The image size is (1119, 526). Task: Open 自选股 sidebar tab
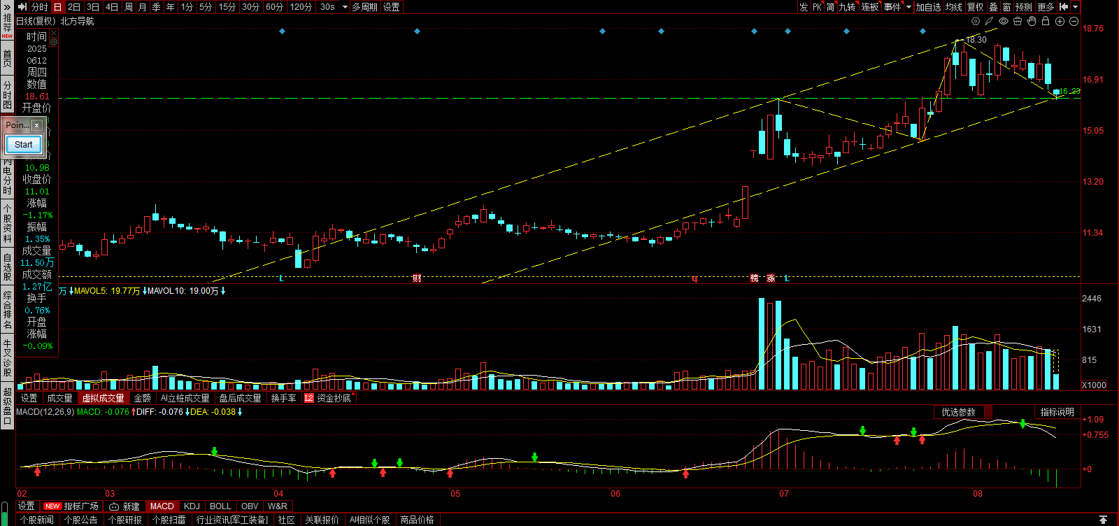7,267
